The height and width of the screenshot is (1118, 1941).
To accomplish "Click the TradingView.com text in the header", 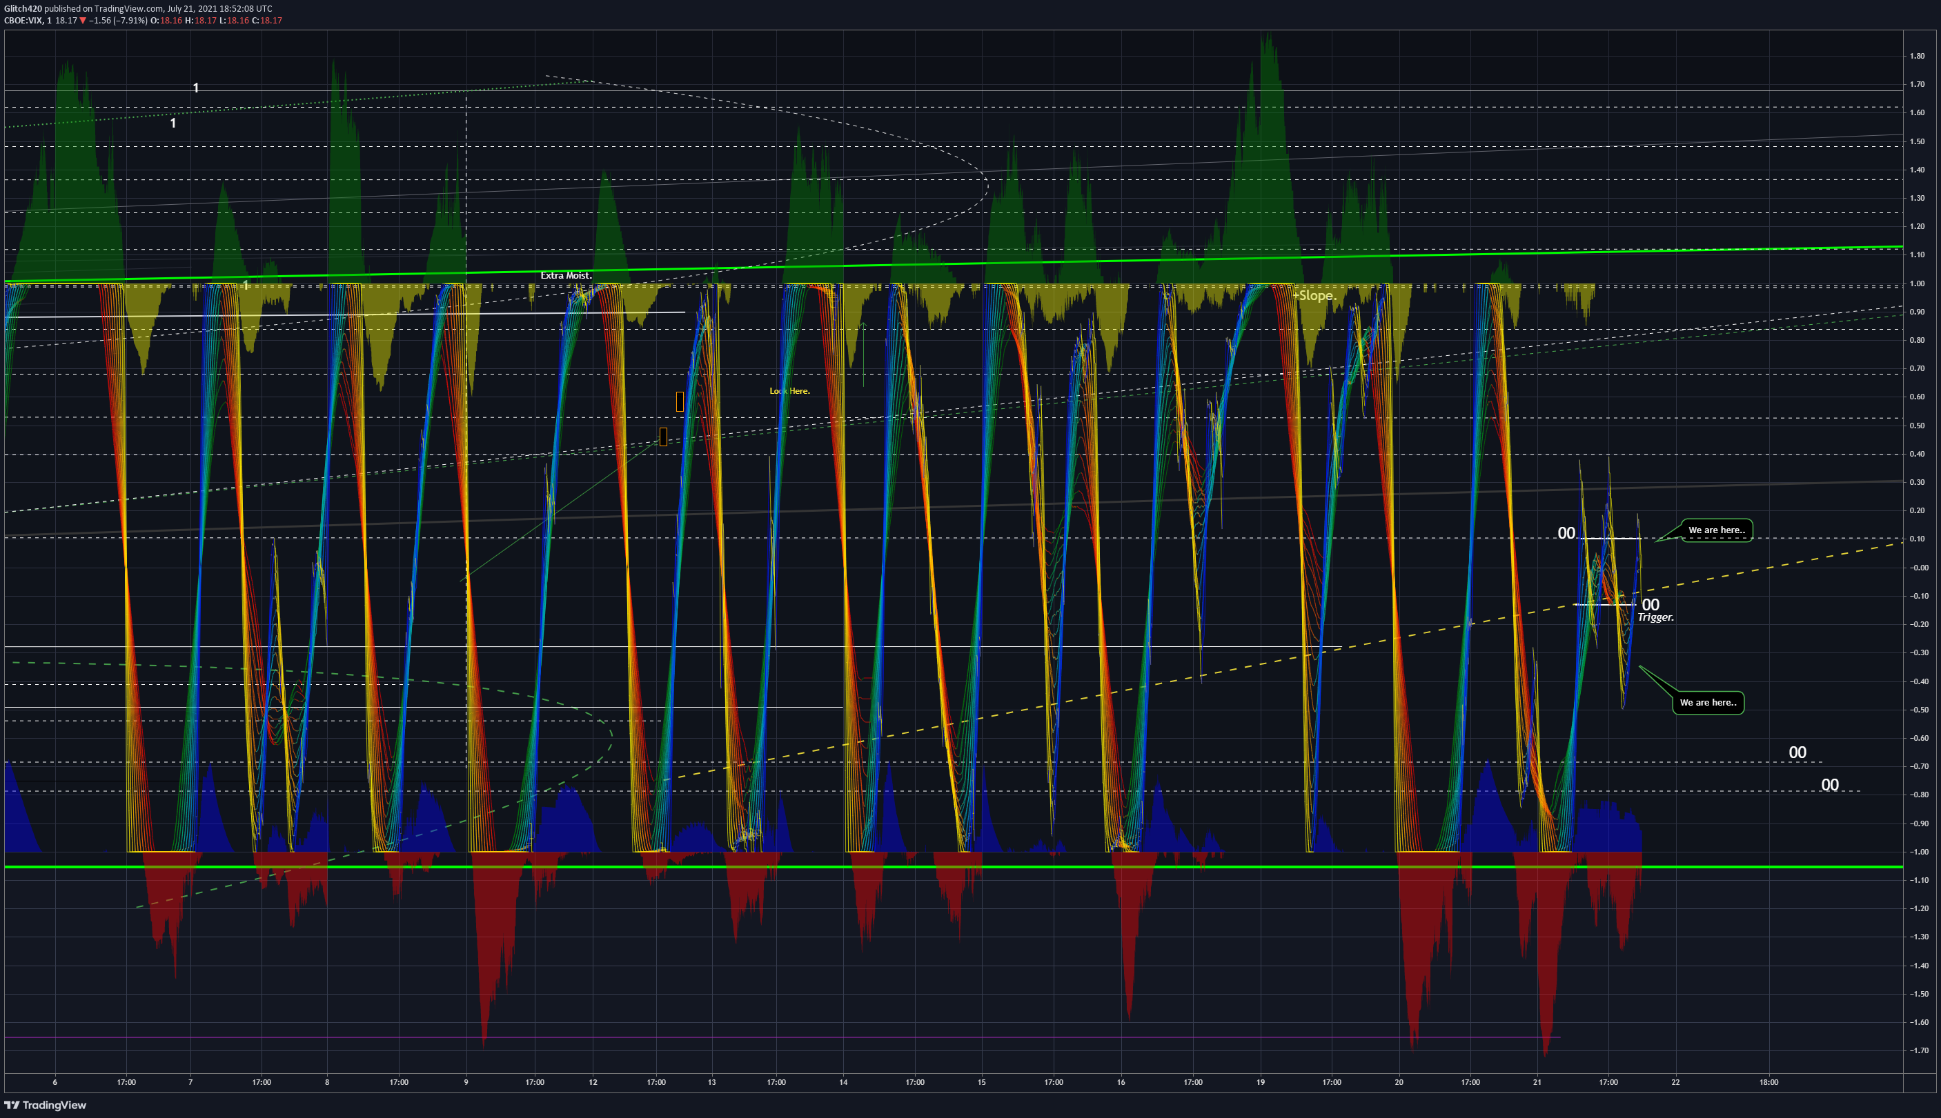I will coord(129,8).
